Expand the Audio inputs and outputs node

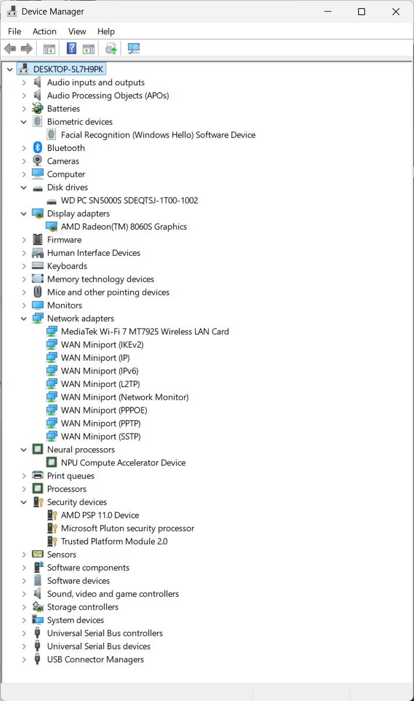click(x=24, y=83)
